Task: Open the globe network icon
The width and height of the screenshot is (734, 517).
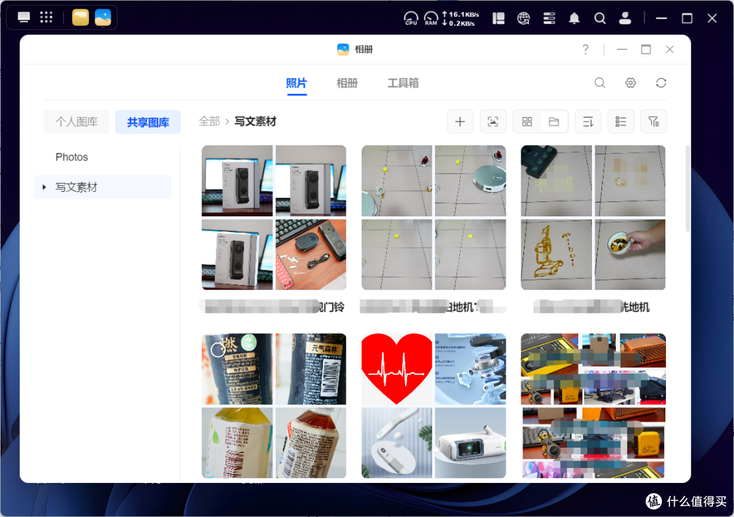Action: (x=523, y=18)
